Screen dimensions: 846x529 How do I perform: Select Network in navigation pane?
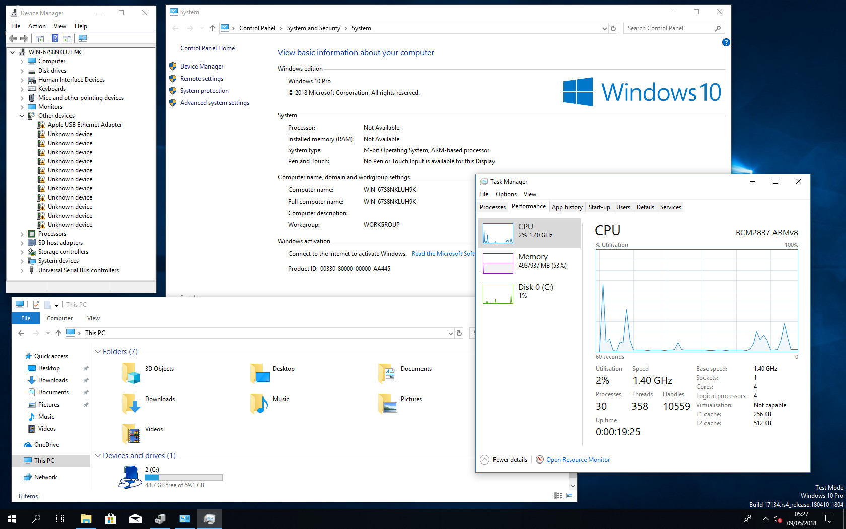(x=45, y=477)
